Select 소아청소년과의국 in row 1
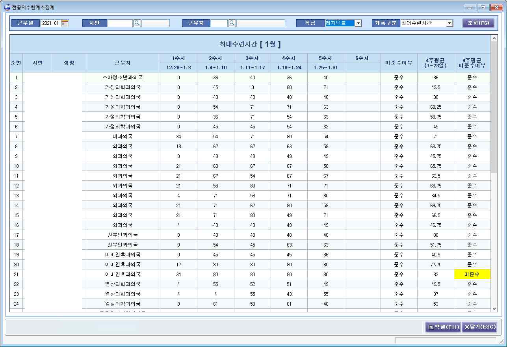The image size is (507, 347). 123,78
